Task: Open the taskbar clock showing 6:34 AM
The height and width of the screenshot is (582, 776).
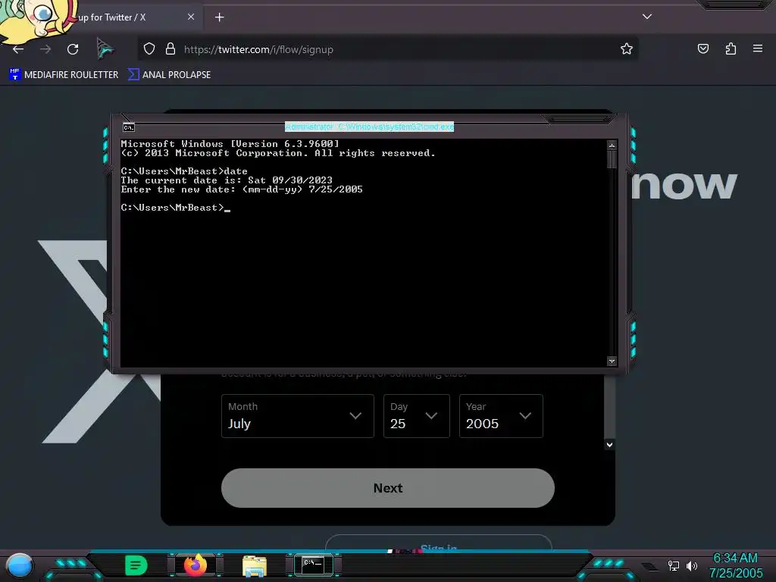Action: click(x=735, y=565)
